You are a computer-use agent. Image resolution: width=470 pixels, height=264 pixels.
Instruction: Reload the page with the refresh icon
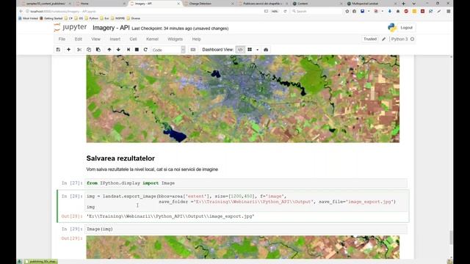[x=285, y=12]
